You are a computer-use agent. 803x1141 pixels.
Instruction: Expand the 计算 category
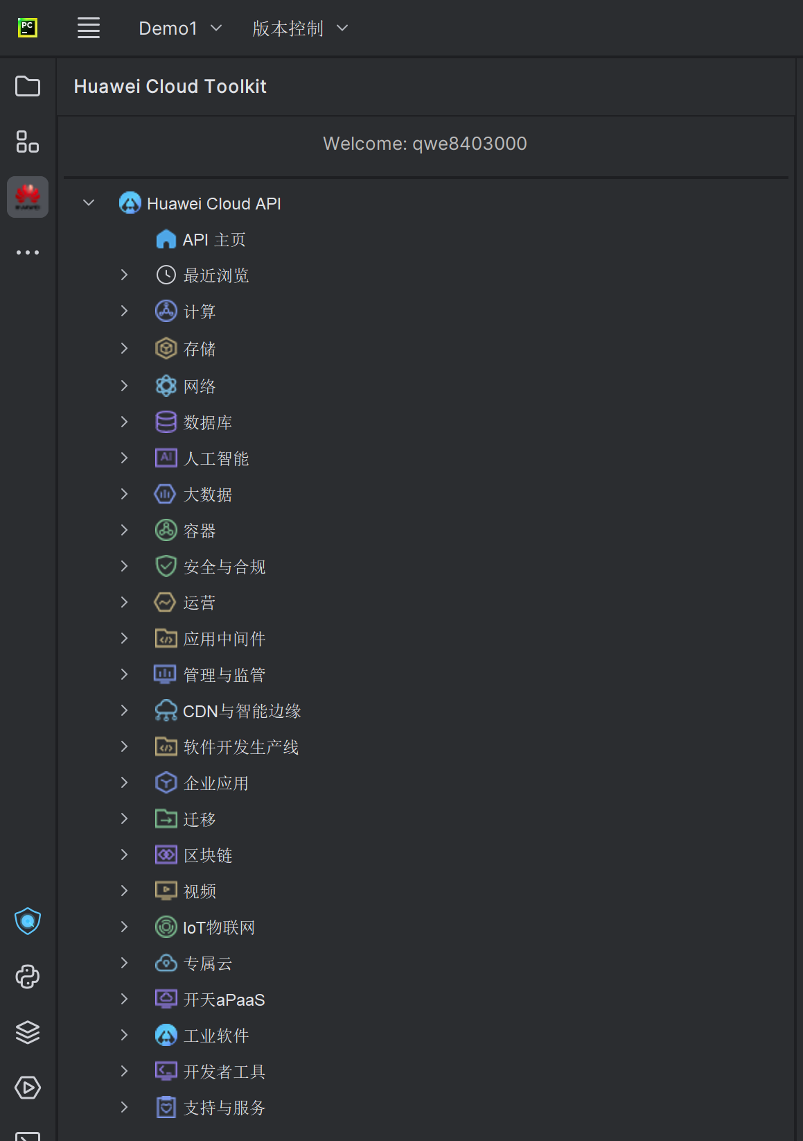click(x=124, y=311)
